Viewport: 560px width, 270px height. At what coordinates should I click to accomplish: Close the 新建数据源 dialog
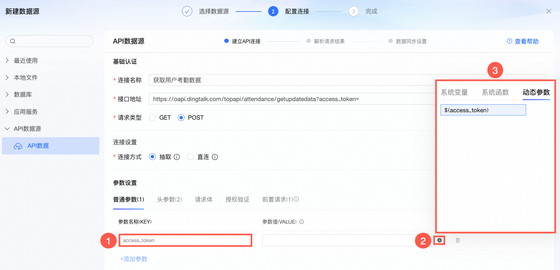[549, 11]
